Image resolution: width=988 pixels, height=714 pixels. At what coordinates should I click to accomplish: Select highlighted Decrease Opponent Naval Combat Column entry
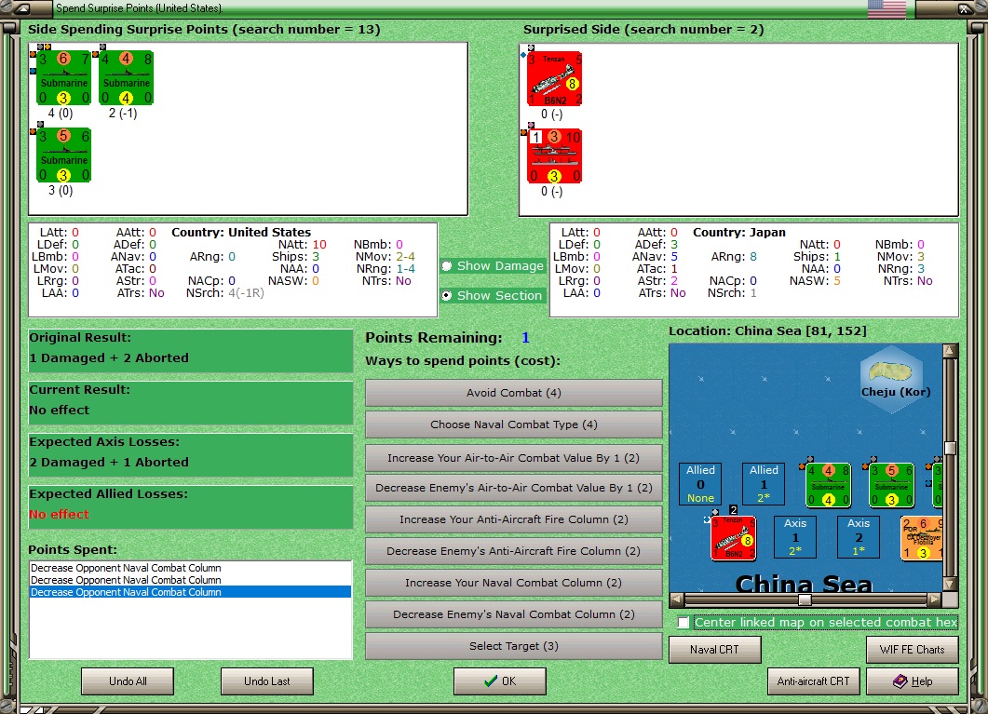[189, 592]
